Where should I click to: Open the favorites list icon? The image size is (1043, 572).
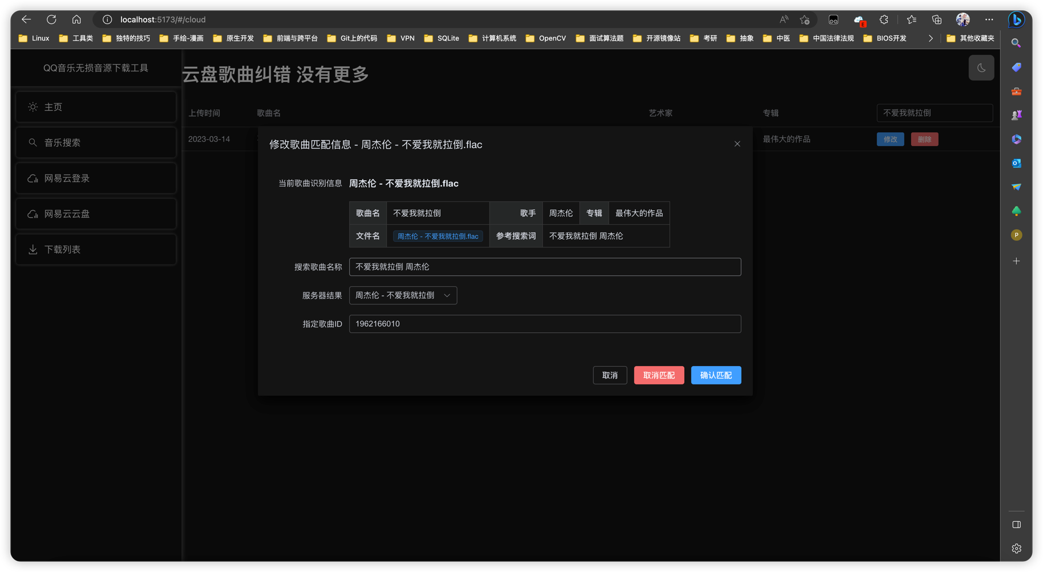(911, 19)
